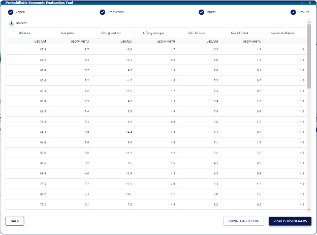Viewport: 317px width, 235px height.
Task: Click the Download Report button
Action: pos(244,221)
